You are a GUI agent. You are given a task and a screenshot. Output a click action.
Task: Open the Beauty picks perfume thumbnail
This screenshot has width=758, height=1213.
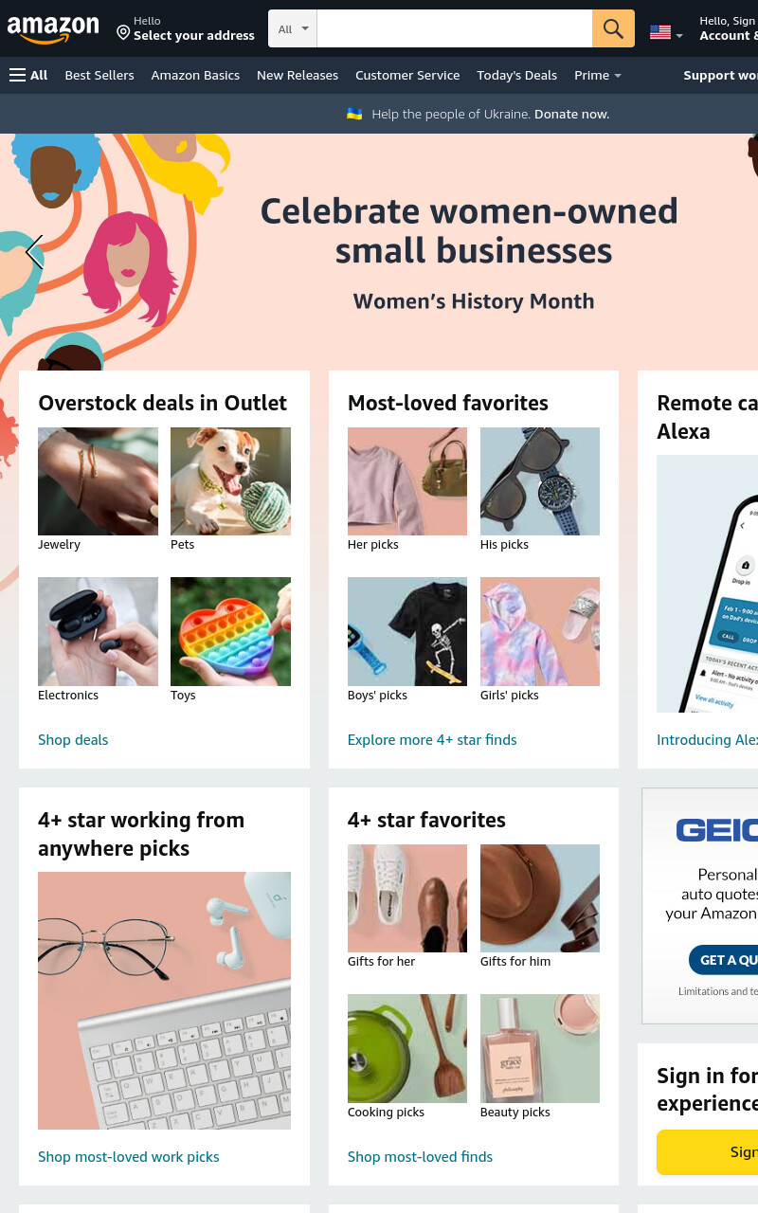click(x=540, y=1048)
